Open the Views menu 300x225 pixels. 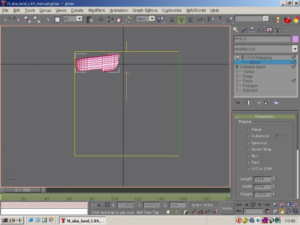(61, 10)
